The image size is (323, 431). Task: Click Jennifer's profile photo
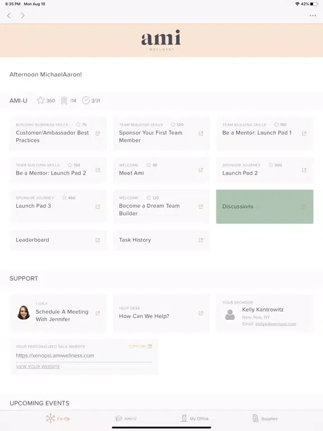(x=24, y=313)
